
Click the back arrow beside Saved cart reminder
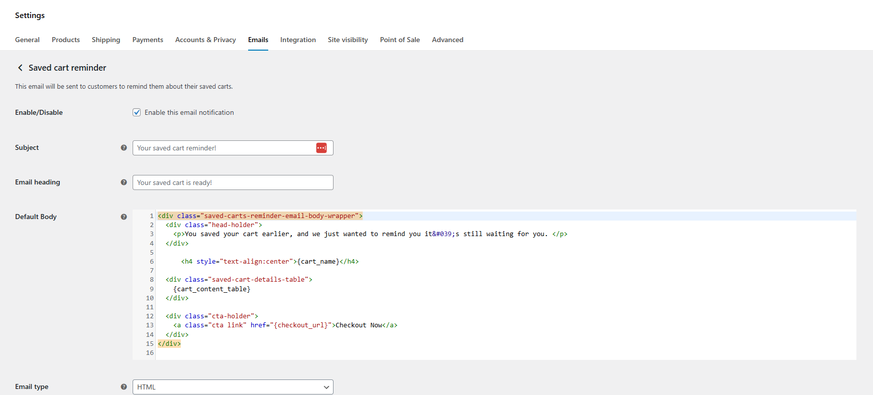pyautogui.click(x=20, y=68)
